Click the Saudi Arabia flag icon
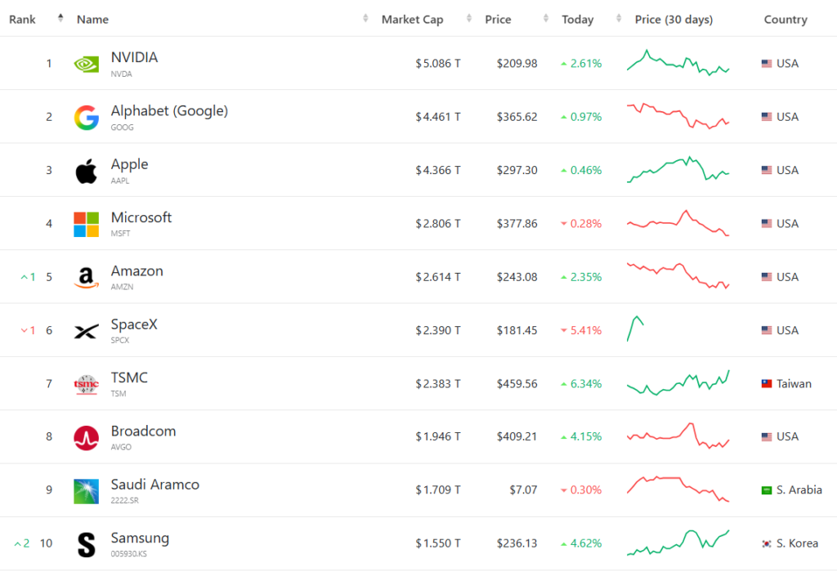Viewport: 837px width, 572px height. pyautogui.click(x=767, y=489)
